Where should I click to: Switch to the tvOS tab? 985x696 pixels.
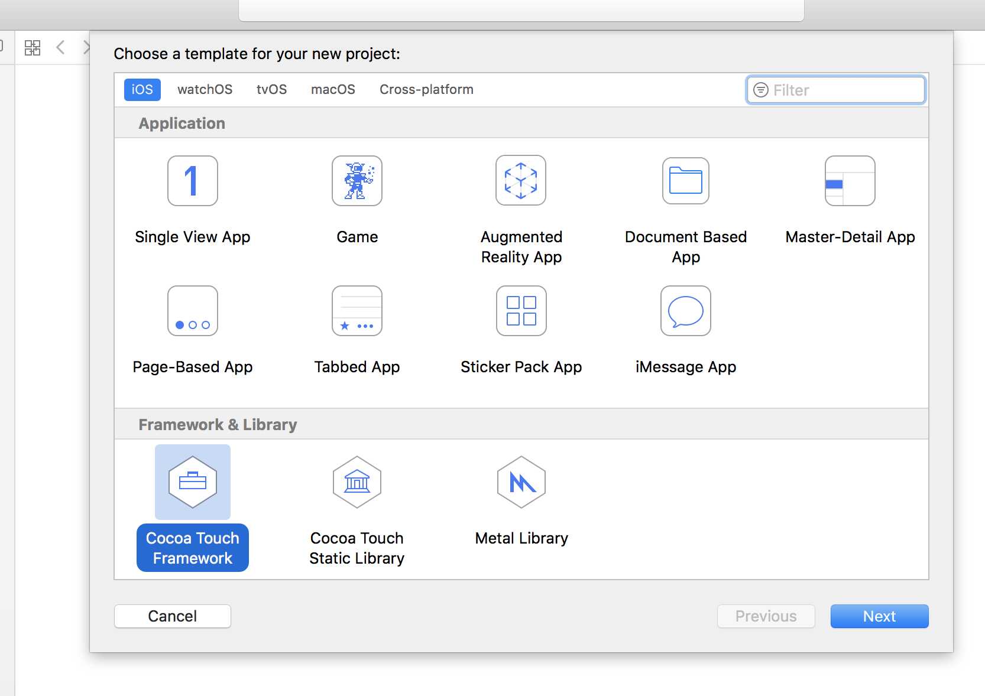(x=271, y=90)
